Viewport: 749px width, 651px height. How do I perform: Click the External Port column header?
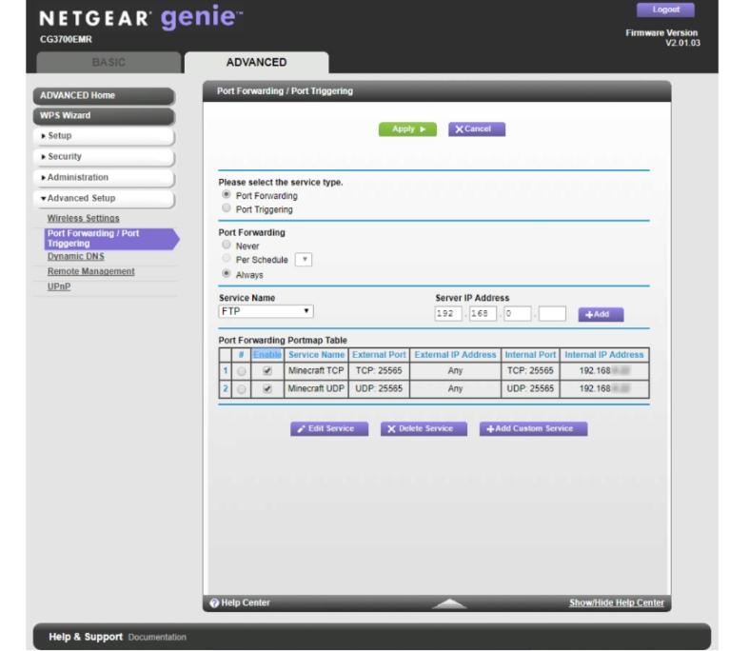(379, 355)
